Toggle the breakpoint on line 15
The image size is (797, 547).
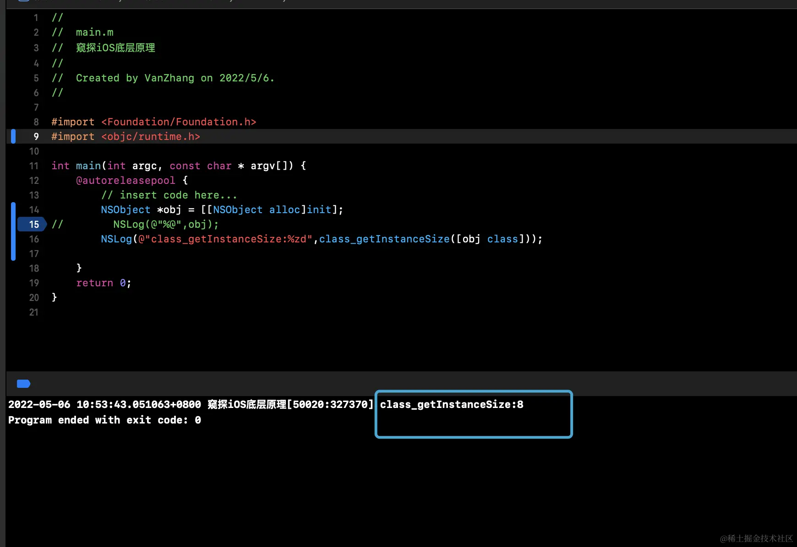coord(32,224)
